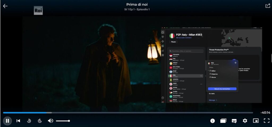Select Jersey in the country list

(x=186, y=88)
